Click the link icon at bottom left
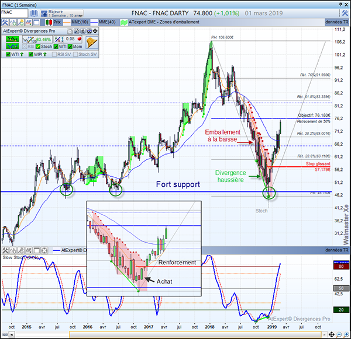Image resolution: width=351 pixels, height=339 pixels. tap(5, 334)
